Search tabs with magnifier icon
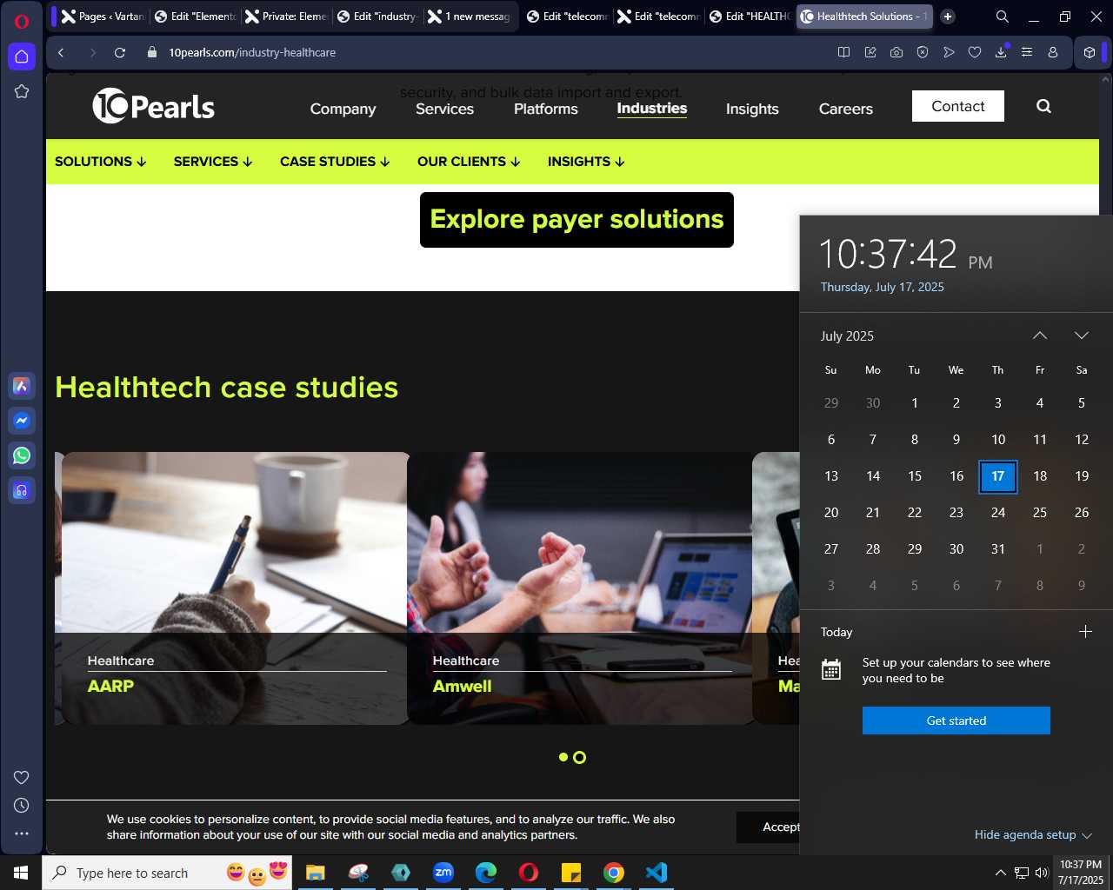Viewport: 1113px width, 890px height. (1003, 17)
